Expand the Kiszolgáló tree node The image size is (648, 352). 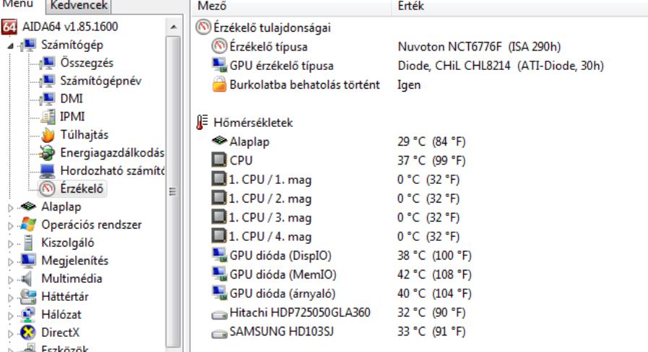(11, 244)
